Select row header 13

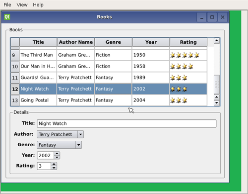(x=15, y=100)
